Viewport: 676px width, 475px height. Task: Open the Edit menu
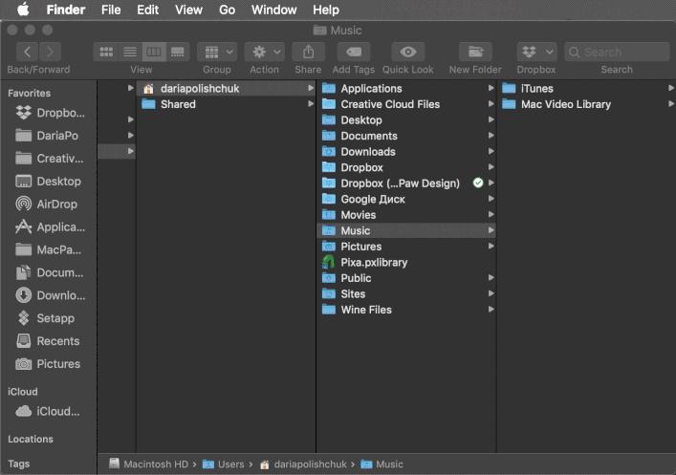point(147,10)
